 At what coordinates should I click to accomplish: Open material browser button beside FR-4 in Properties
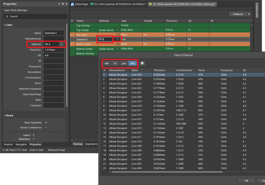pos(61,44)
